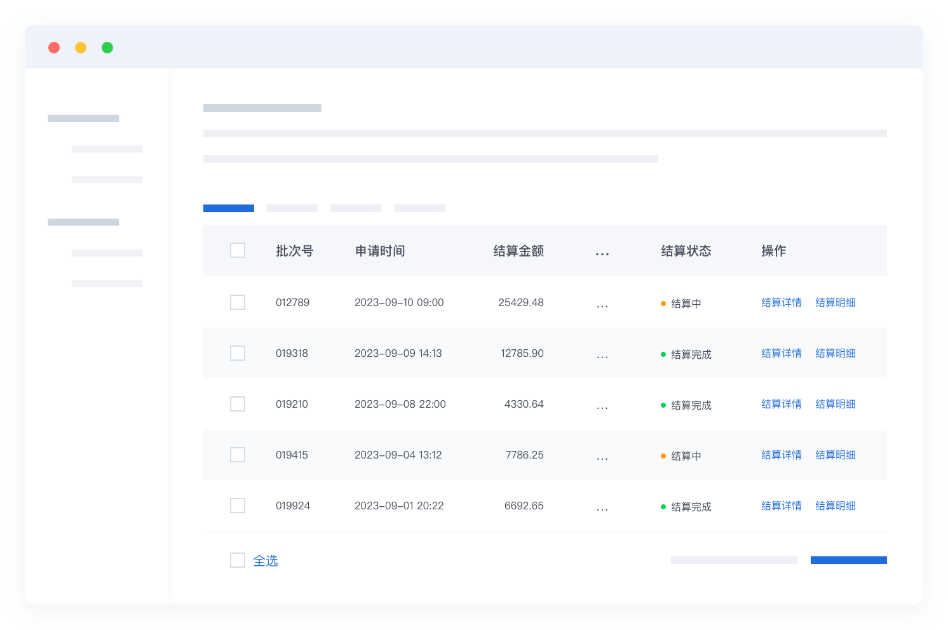Click the 全选 text link
Image resolution: width=948 pixels, height=630 pixels.
click(x=266, y=561)
